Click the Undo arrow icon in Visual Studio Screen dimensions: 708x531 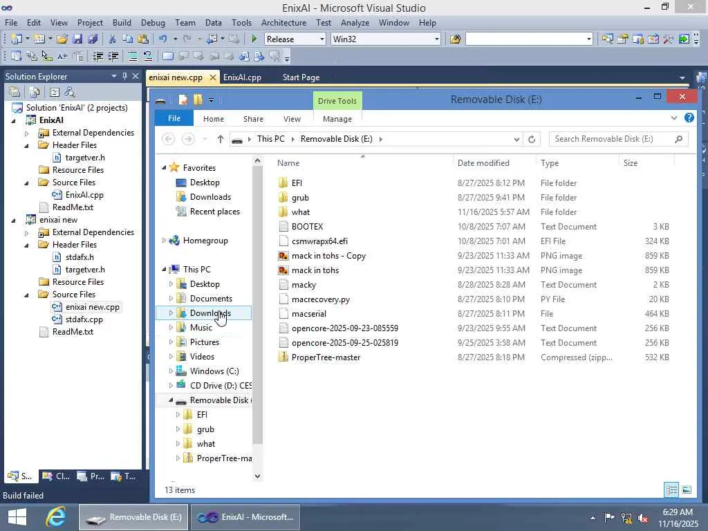pos(163,39)
